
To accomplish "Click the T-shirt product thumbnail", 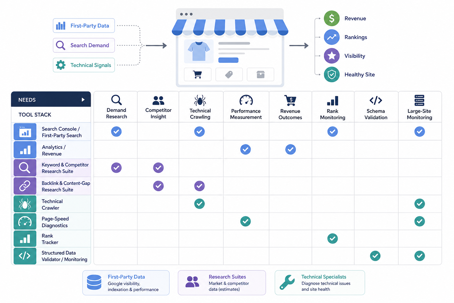I will [199, 51].
